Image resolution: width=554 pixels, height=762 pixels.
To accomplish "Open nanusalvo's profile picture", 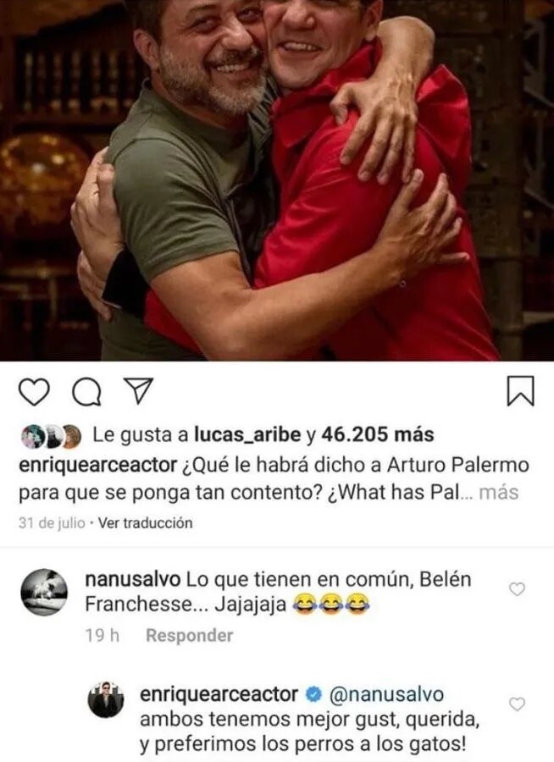I will (44, 593).
